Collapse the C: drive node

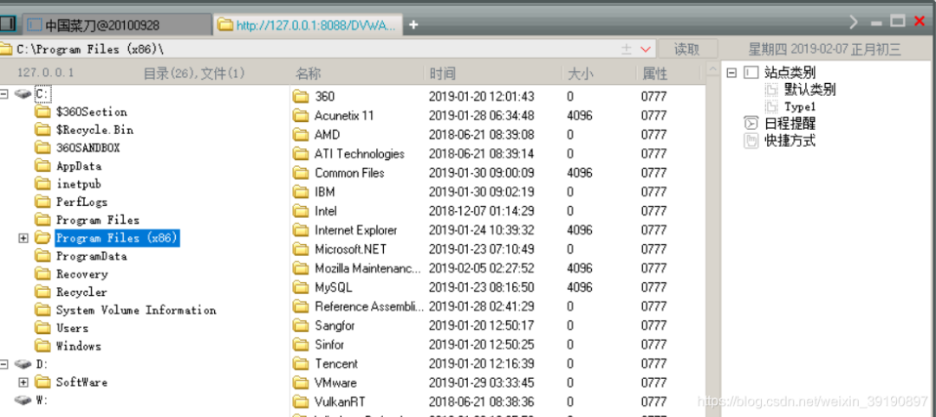(x=4, y=93)
